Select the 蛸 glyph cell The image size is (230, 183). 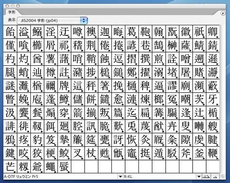pyautogui.click(x=24, y=72)
